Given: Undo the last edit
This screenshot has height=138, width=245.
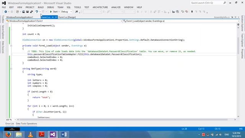Looking at the screenshot, I should pos(37,12).
